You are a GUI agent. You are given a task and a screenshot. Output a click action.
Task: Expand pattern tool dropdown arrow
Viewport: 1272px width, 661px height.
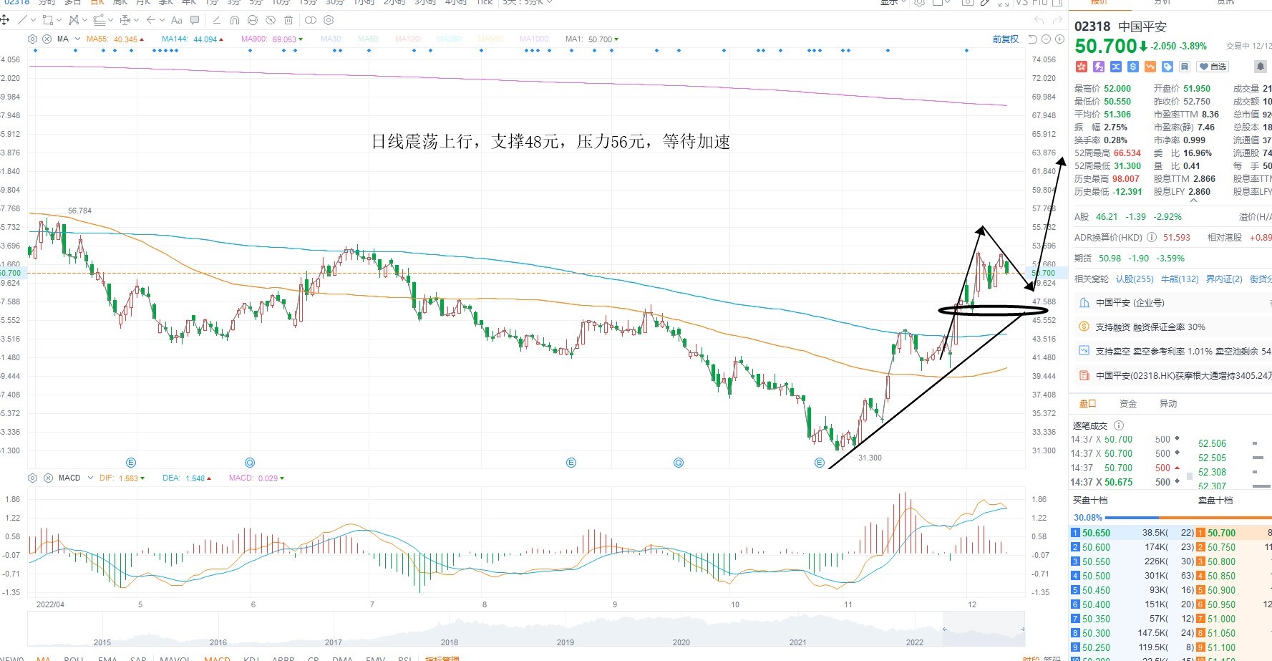point(84,20)
